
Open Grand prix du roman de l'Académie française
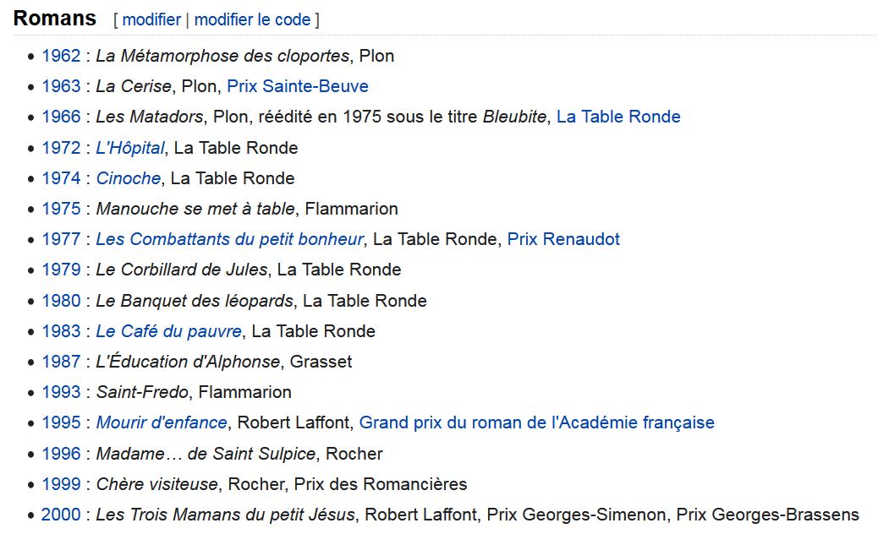click(536, 422)
